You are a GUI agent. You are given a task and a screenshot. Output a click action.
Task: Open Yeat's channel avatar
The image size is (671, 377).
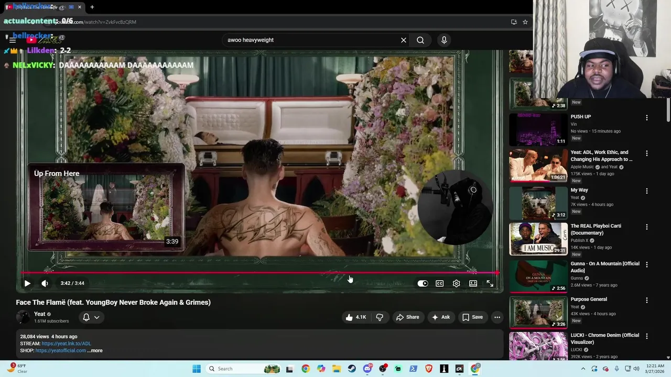tap(23, 317)
